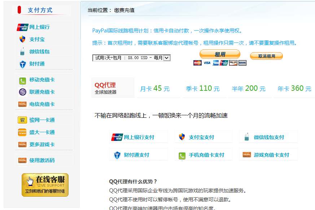Screen dimensions: 315x210
Task: Click the shield icon next to 支付宝 in sidebar
Action: (22, 39)
